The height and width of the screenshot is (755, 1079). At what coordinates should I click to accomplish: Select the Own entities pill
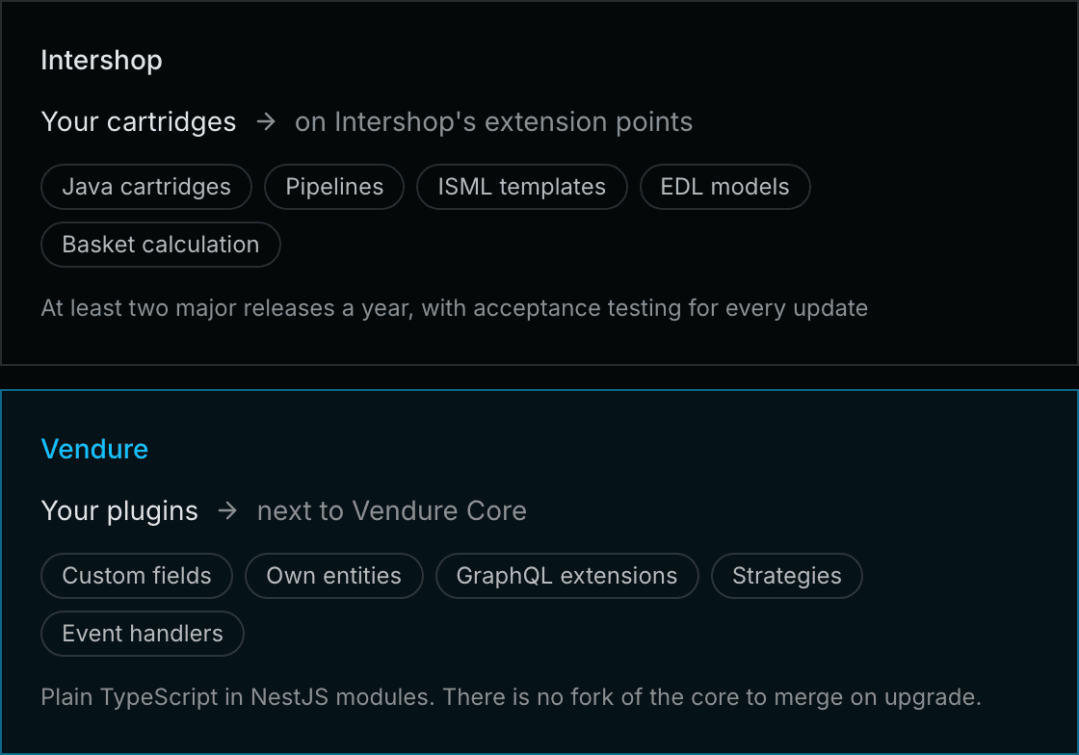click(x=333, y=576)
